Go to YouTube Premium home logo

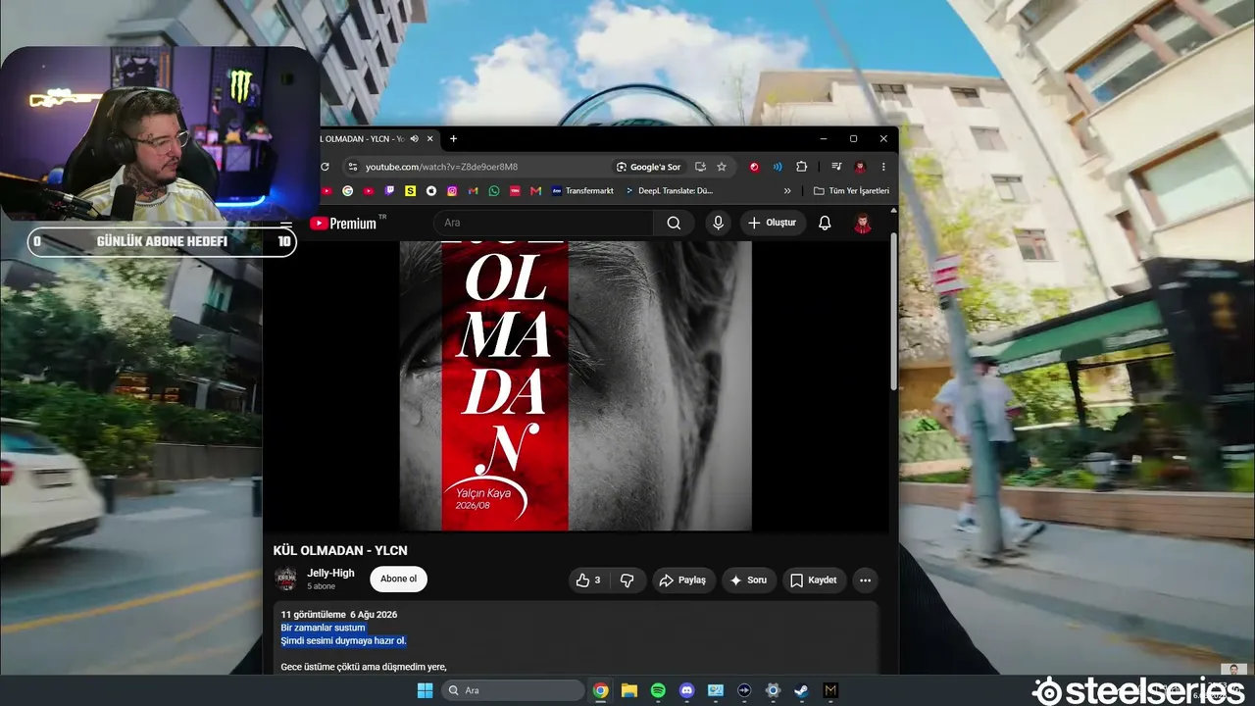[343, 224]
